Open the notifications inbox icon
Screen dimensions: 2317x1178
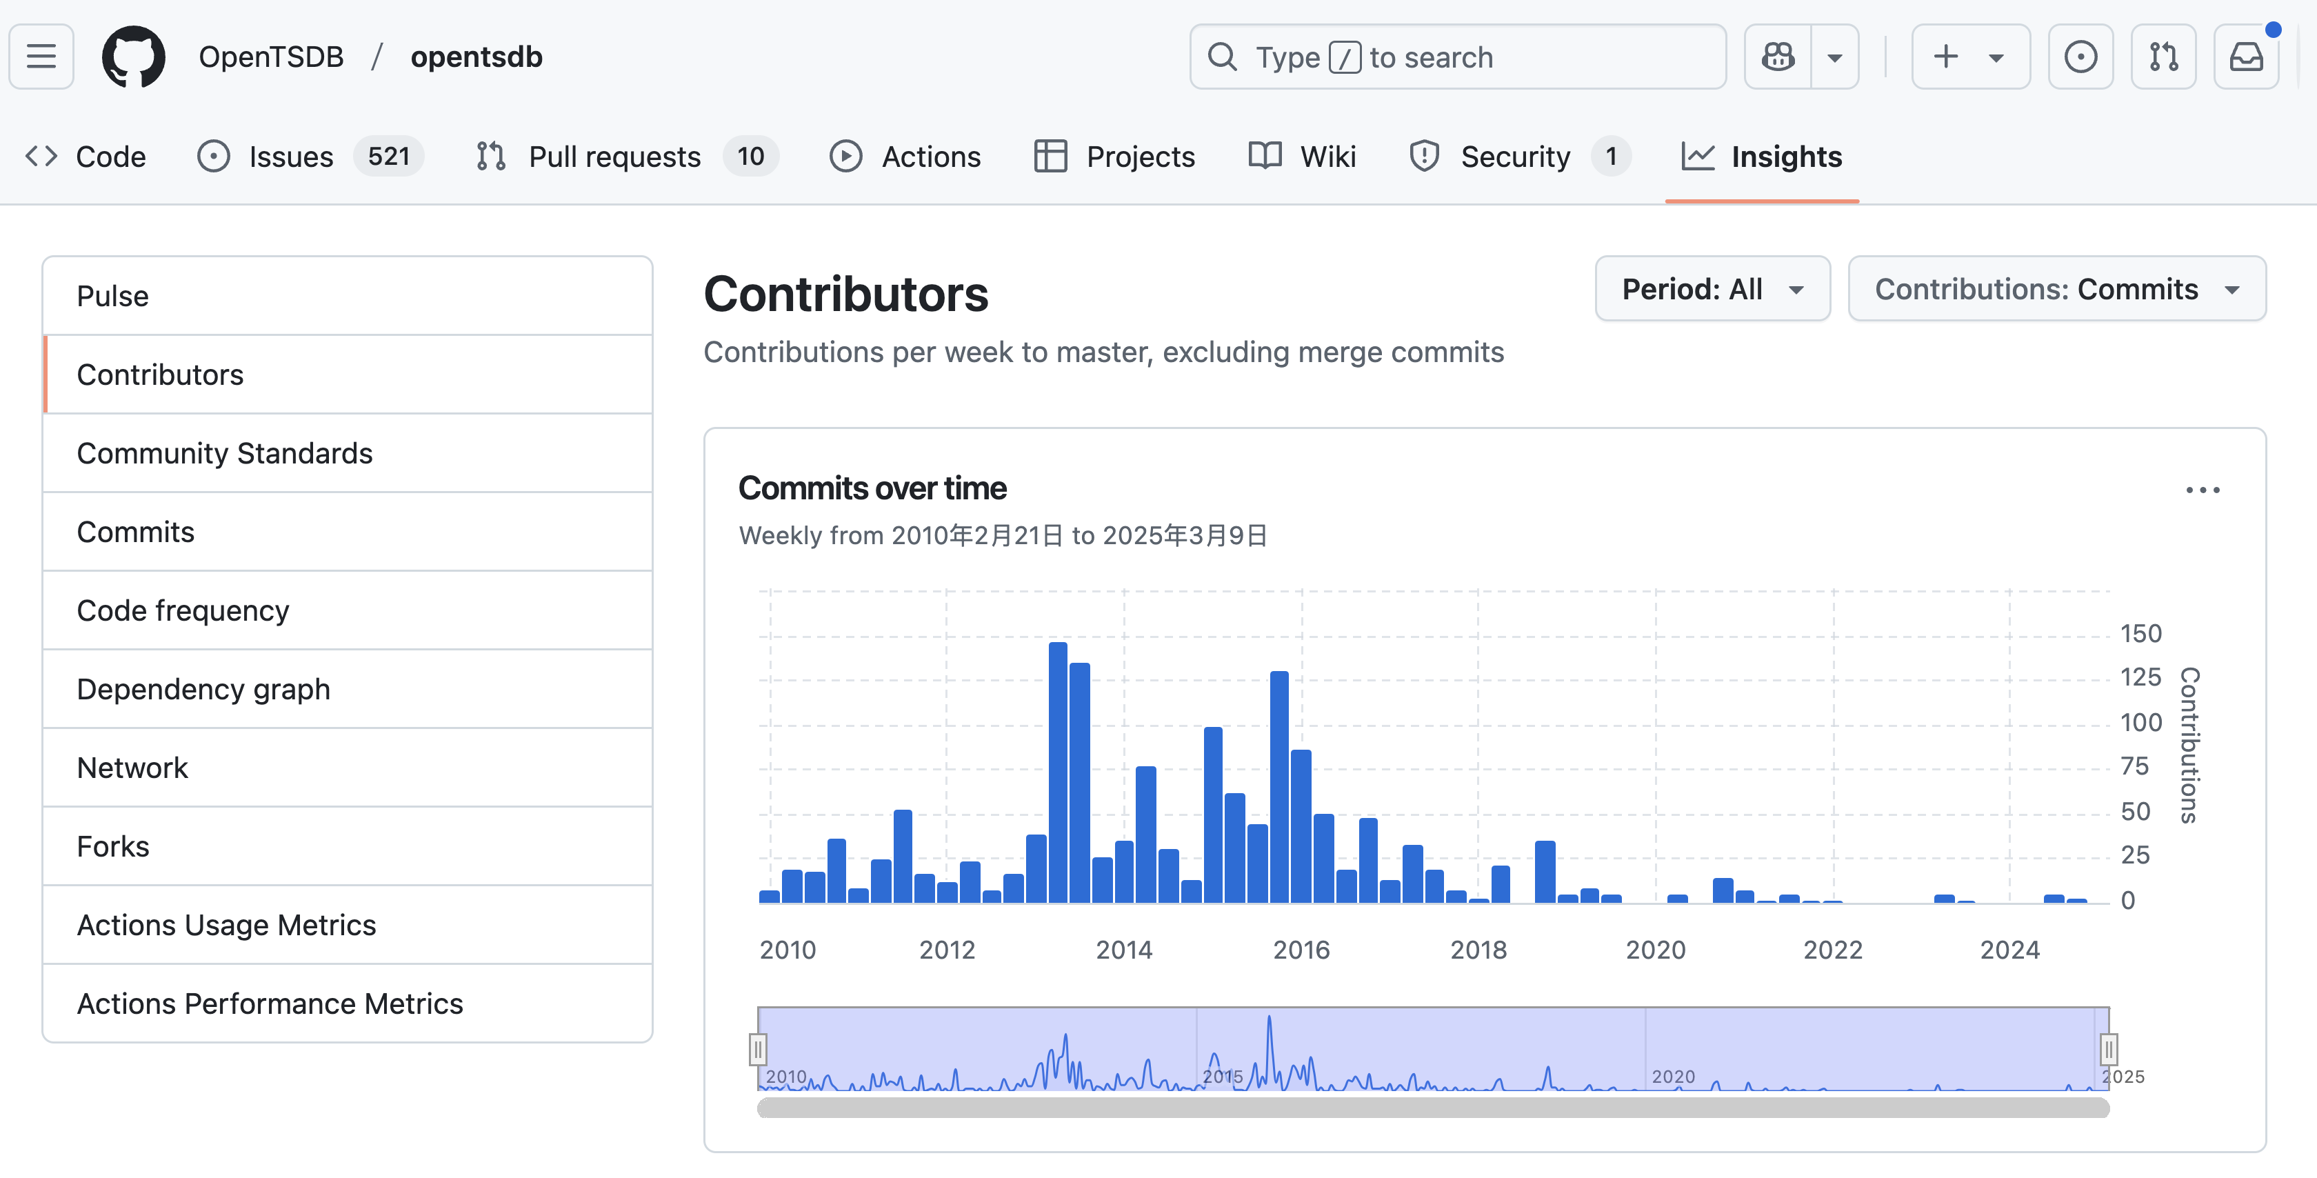(2246, 57)
